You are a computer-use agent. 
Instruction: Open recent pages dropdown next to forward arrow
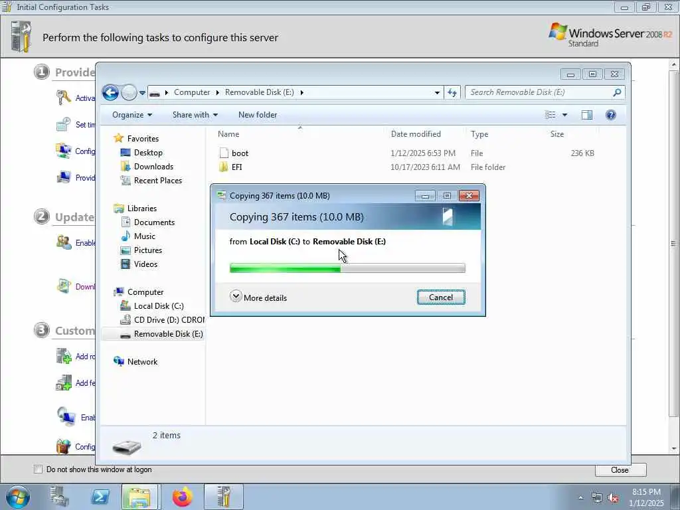142,93
